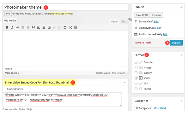The image size is (188, 116).
Task: Click the Video format icon
Action: [x=141, y=78]
